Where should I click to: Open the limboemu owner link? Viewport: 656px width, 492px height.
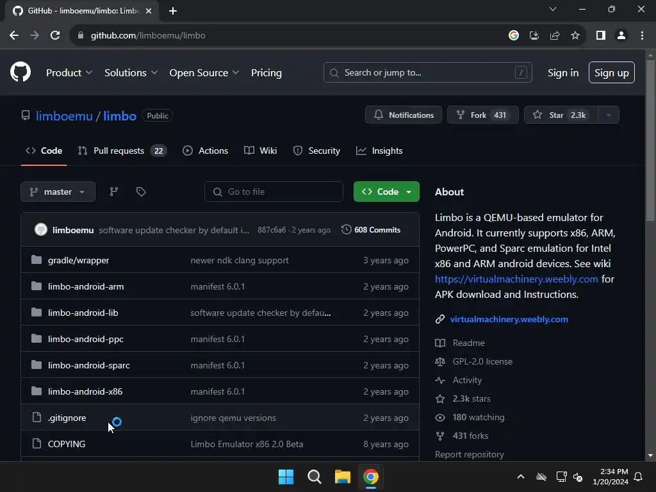click(64, 116)
